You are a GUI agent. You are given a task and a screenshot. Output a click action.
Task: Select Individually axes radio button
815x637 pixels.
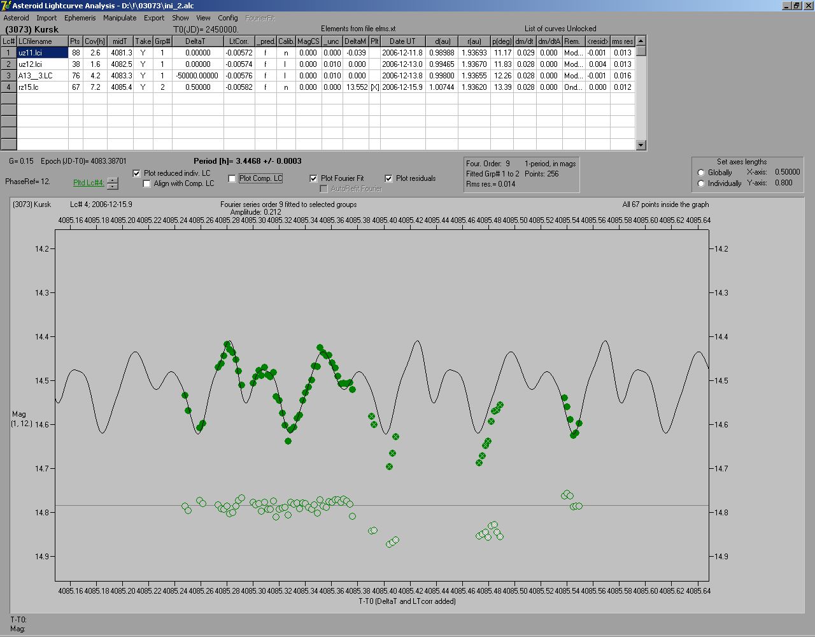click(x=701, y=183)
